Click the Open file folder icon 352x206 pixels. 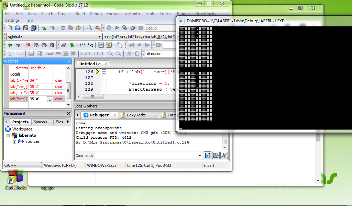[18, 28]
